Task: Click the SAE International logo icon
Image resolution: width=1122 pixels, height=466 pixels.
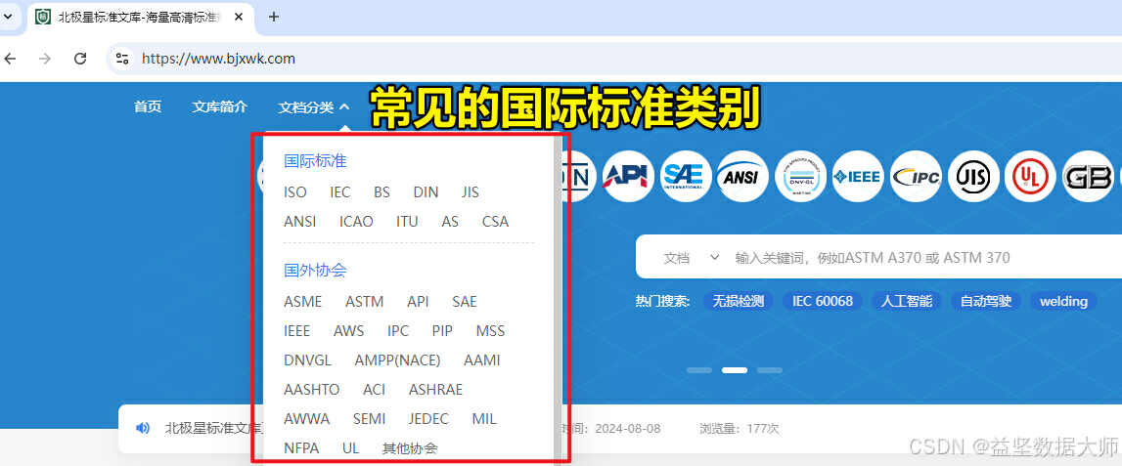Action: (x=686, y=176)
